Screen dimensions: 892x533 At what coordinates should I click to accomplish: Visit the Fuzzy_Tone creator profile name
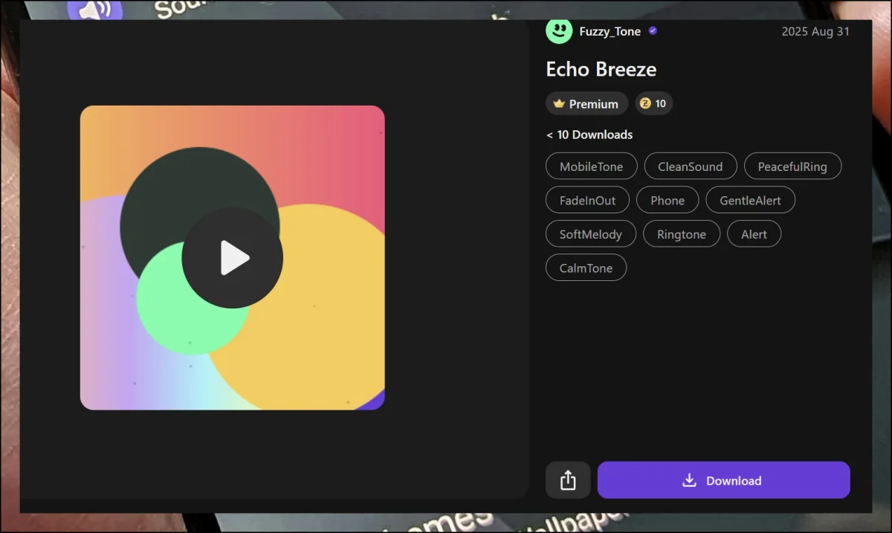pyautogui.click(x=610, y=31)
